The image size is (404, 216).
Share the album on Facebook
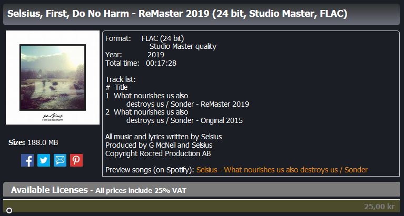(x=27, y=160)
